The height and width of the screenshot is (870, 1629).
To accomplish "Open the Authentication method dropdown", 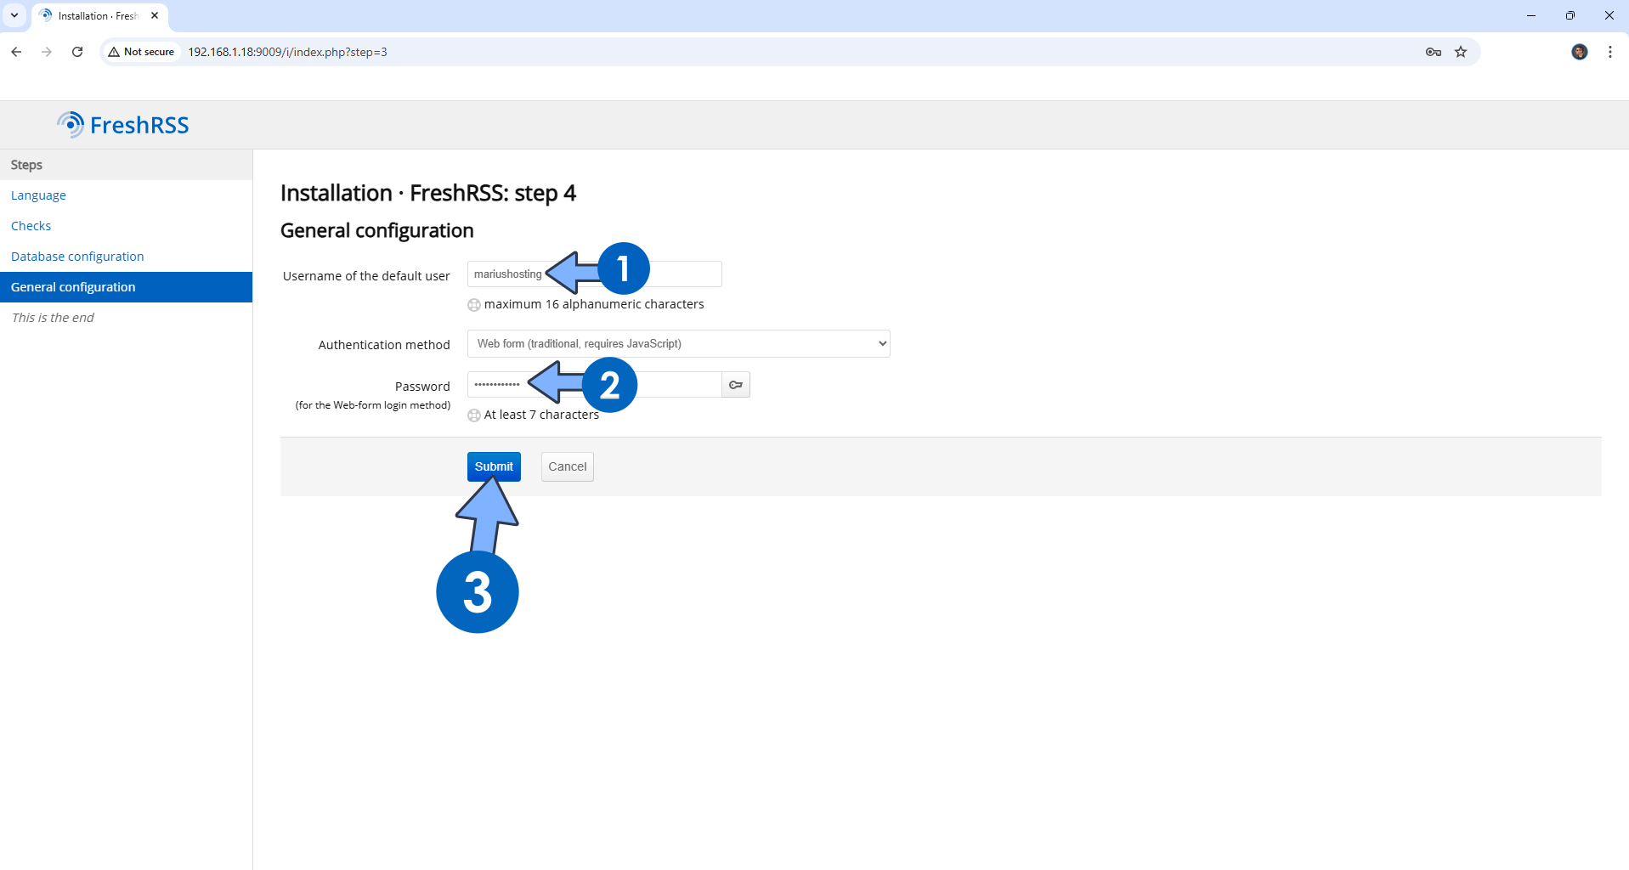I will tap(678, 344).
